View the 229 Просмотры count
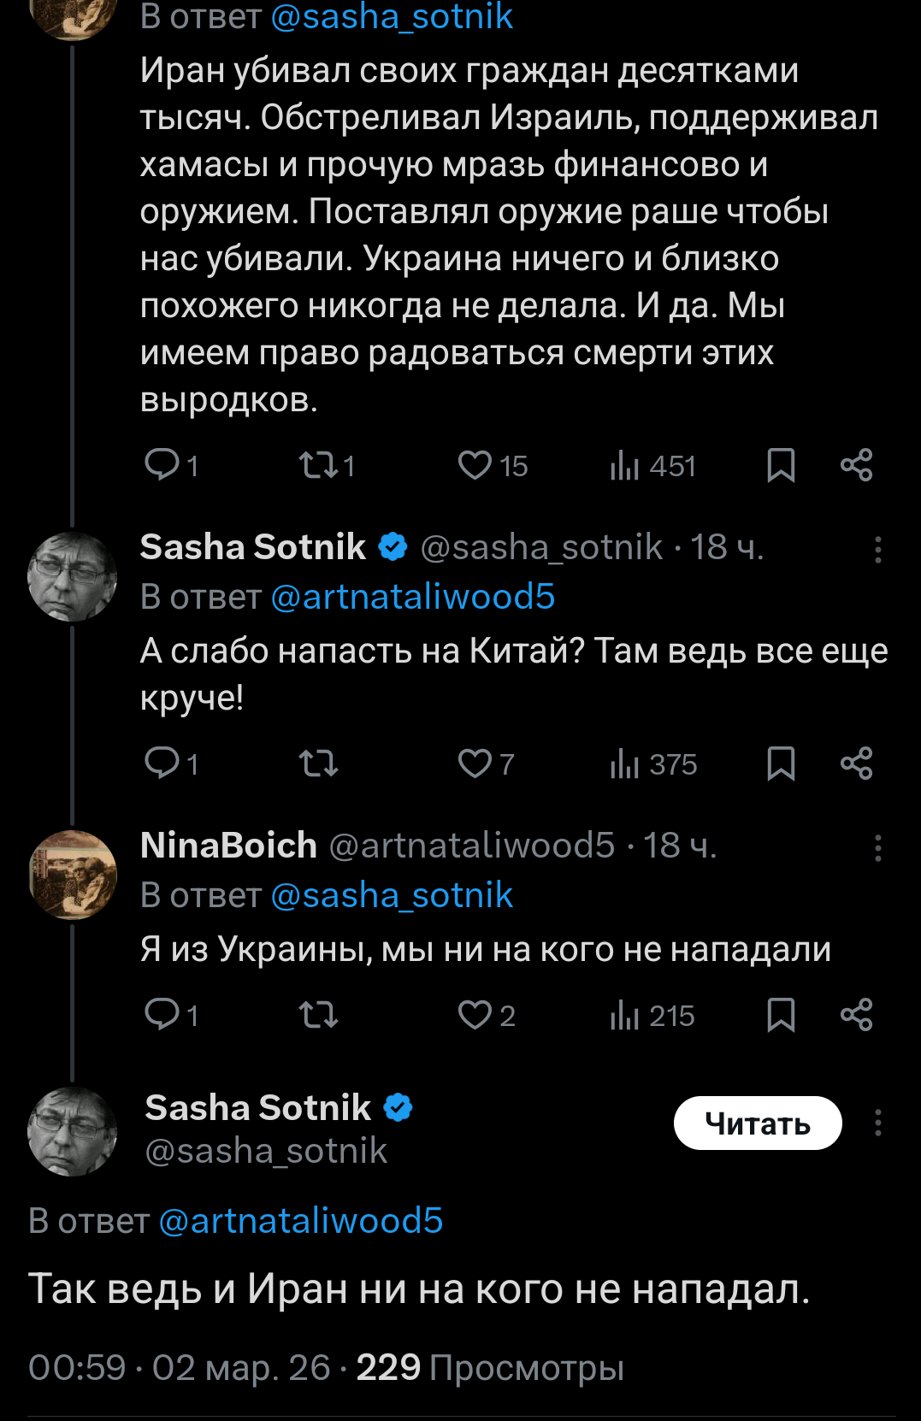The image size is (921, 1421). coord(490,1367)
